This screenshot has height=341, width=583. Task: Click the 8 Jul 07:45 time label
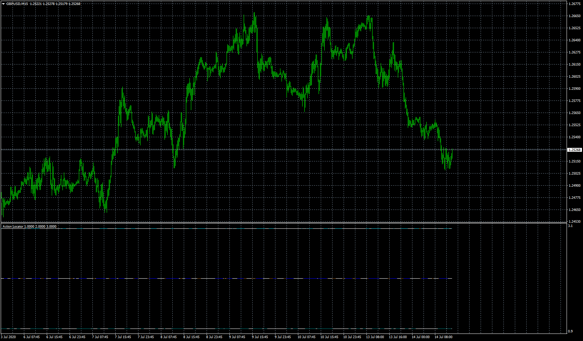pyautogui.click(x=168, y=337)
